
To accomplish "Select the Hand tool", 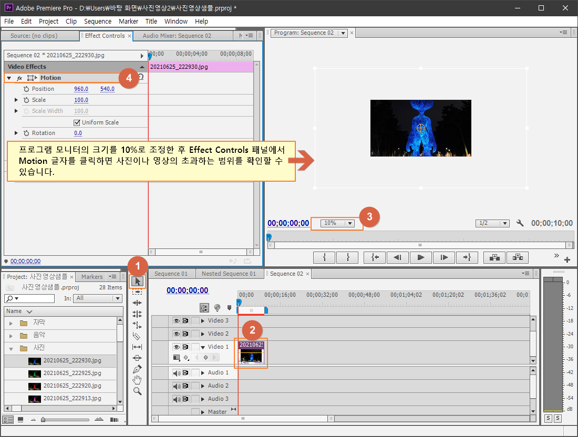I will [137, 380].
